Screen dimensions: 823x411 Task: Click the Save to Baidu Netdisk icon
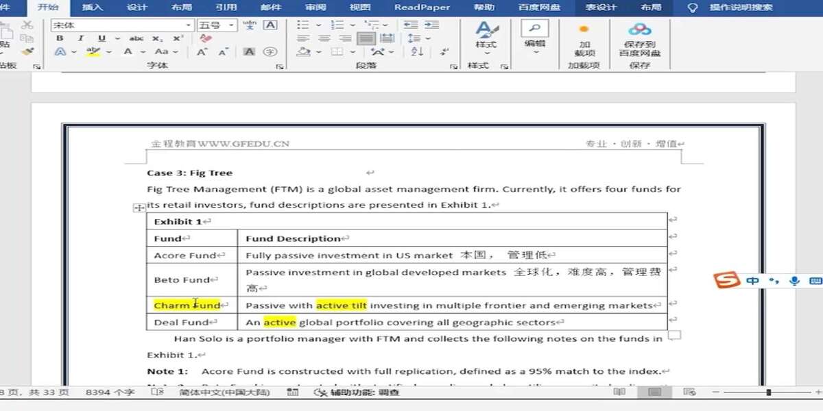coord(639,40)
